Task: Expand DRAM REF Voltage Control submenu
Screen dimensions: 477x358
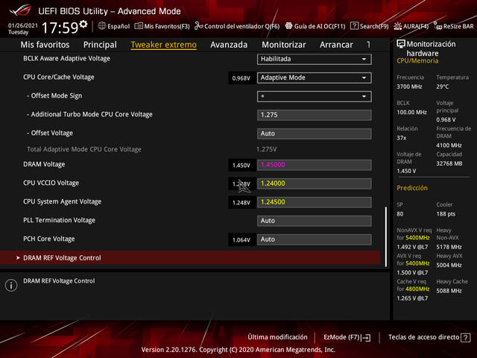Action: 190,258
